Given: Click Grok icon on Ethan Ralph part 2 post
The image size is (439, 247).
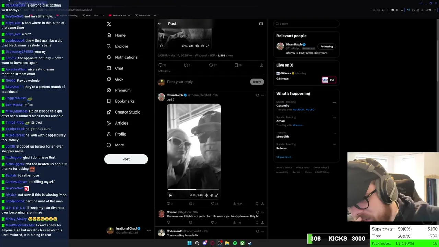Looking at the screenshot, I should [258, 95].
